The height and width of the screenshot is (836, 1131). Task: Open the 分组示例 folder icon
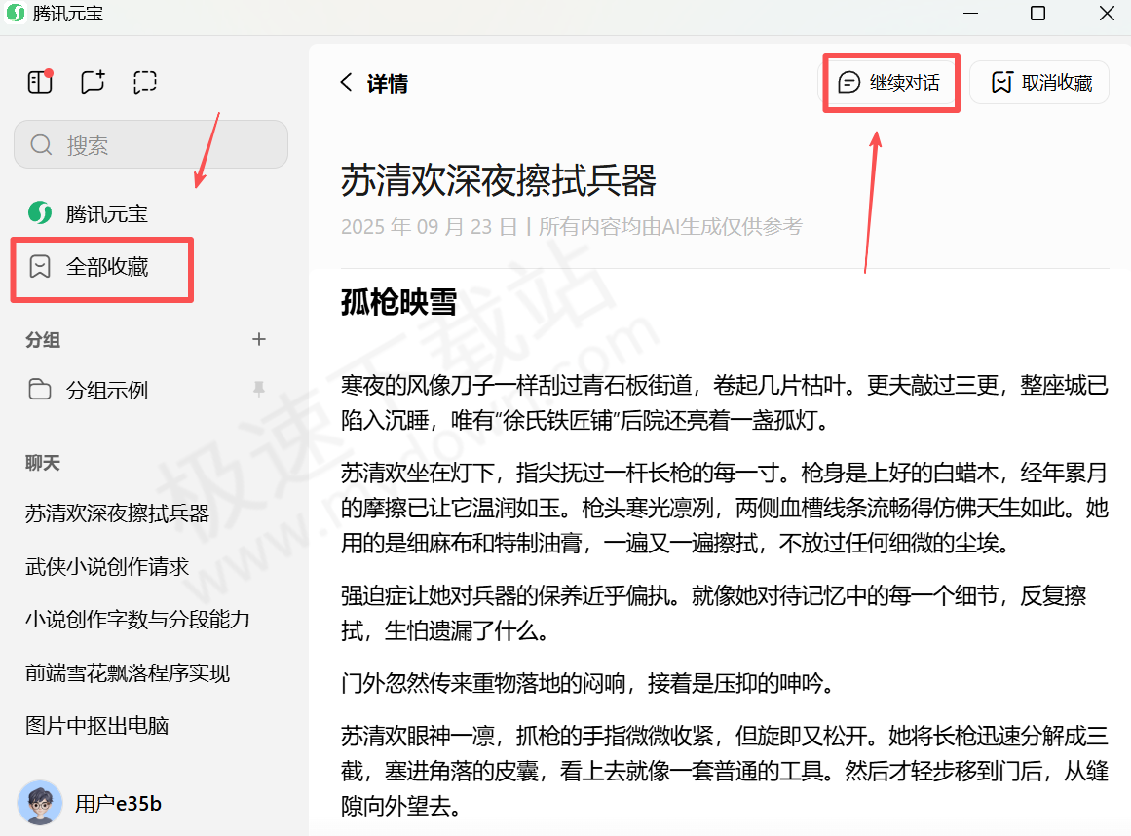pos(39,389)
